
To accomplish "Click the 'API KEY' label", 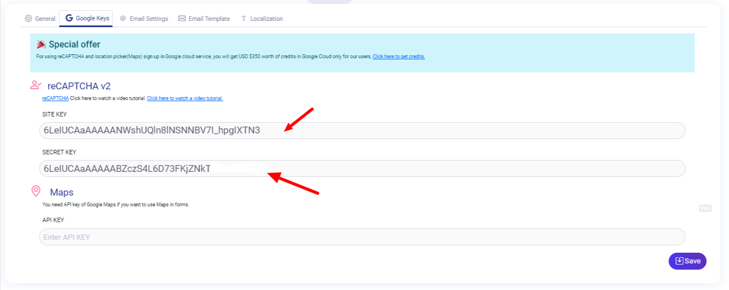I will 53,220.
